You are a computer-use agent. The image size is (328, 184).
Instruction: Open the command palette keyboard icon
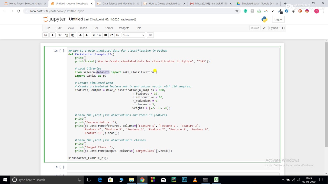coord(150,35)
